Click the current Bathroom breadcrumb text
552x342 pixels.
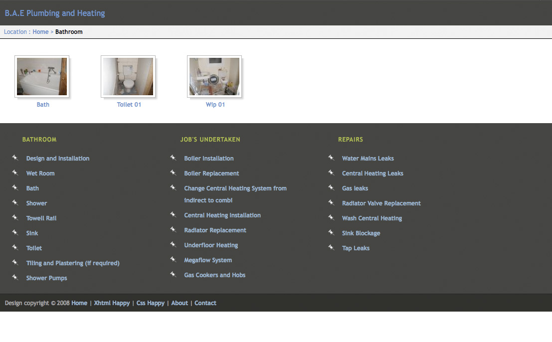69,32
